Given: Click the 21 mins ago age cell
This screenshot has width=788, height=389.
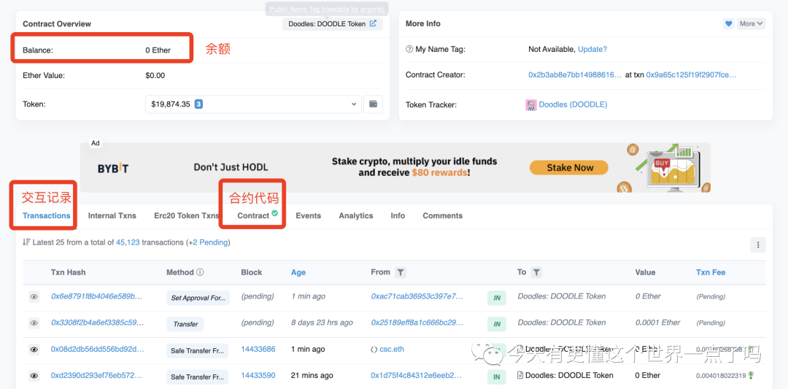Looking at the screenshot, I should tap(312, 375).
